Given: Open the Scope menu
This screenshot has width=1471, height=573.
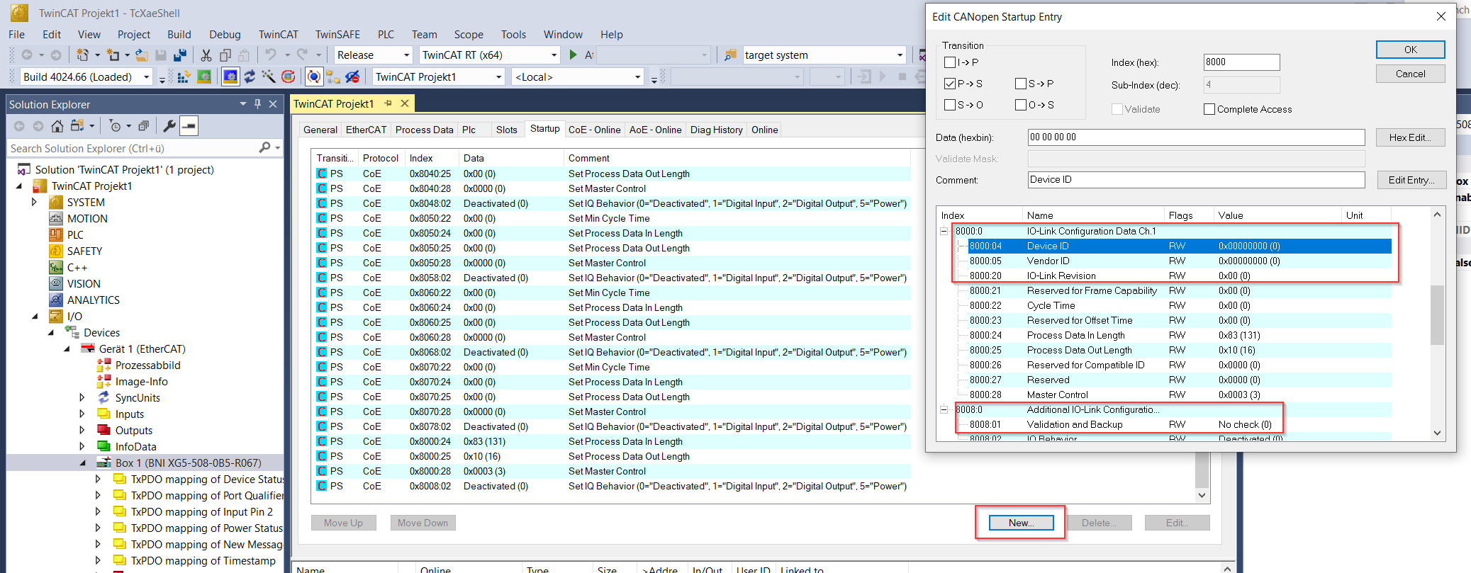Looking at the screenshot, I should click(x=469, y=34).
